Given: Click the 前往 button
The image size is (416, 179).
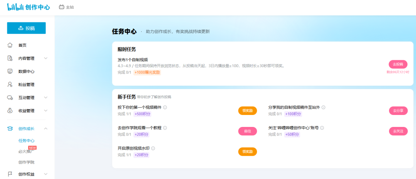Looking at the screenshot, I should click(248, 131).
